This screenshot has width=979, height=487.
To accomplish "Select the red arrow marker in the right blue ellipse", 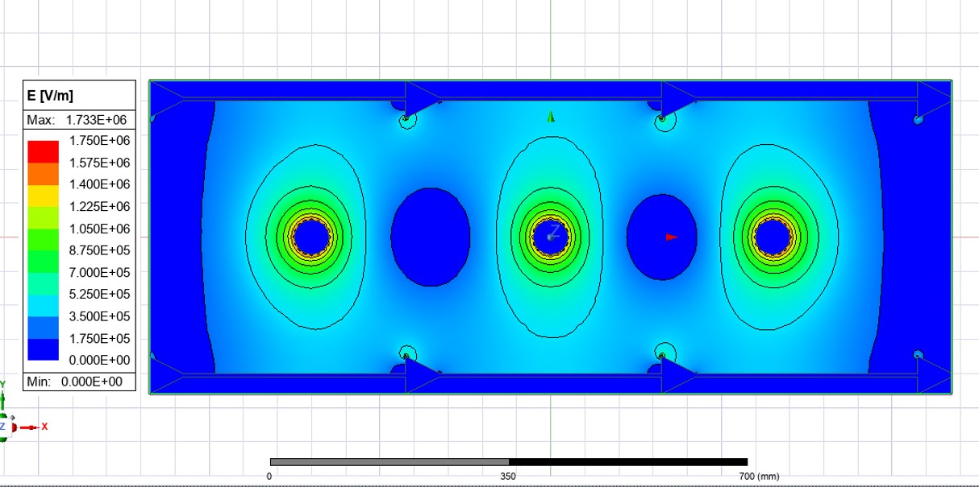I will coord(671,237).
